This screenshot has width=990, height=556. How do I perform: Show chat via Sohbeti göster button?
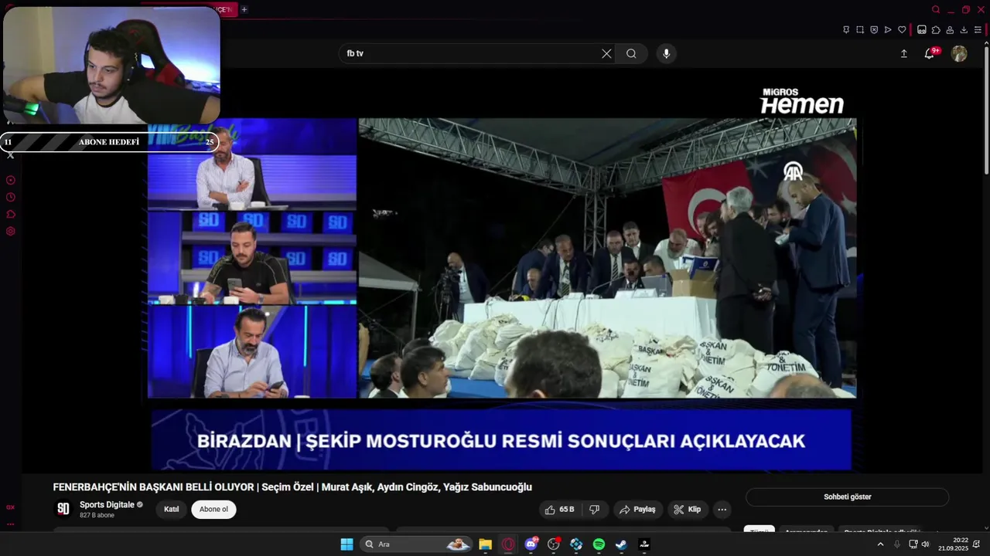click(x=847, y=497)
